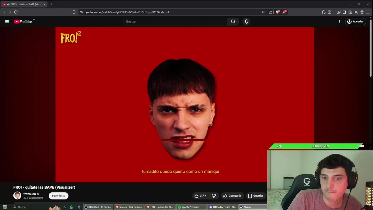The width and height of the screenshot is (373, 210).
Task: Switch to ElBerlin_Fresco Discord taskbar window
Action: click(x=223, y=207)
